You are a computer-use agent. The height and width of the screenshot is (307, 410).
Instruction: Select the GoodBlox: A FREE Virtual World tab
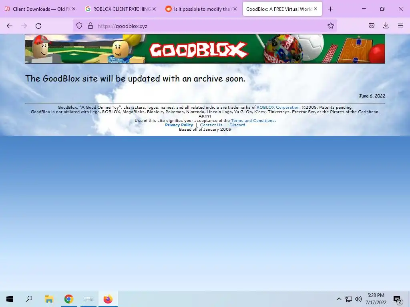click(x=282, y=9)
